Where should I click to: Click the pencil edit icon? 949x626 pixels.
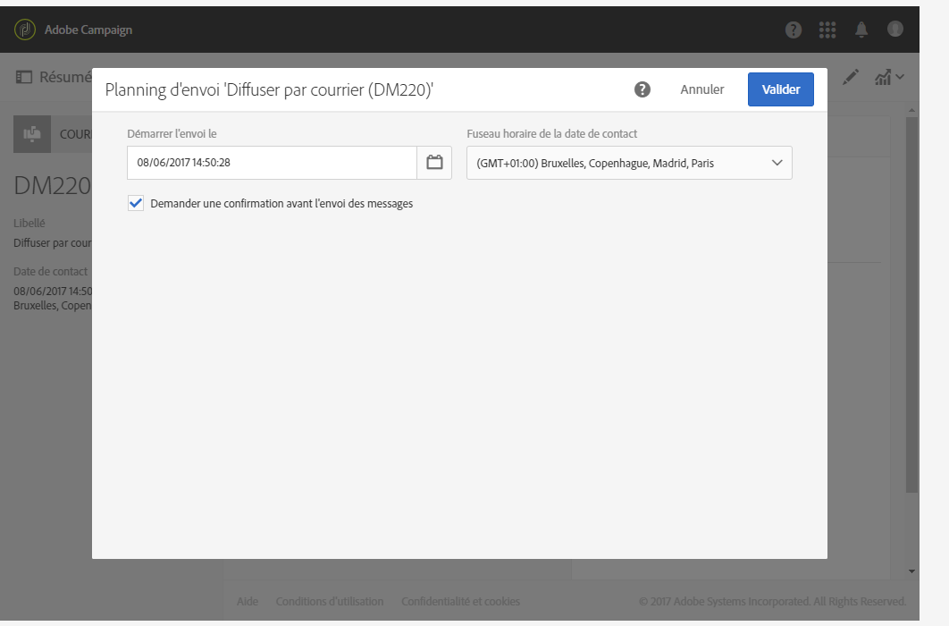(850, 77)
